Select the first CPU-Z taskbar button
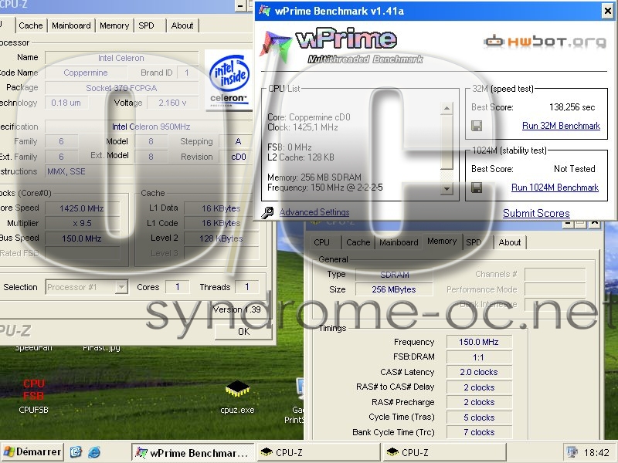 point(318,452)
